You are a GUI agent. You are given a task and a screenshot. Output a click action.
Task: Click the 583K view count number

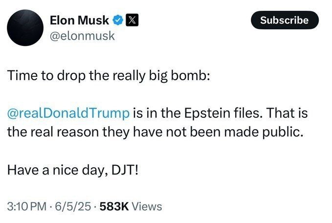114,206
